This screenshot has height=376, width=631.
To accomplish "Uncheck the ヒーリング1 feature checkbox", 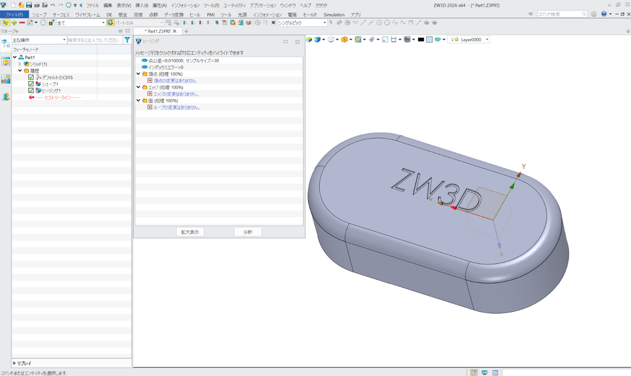I will click(x=31, y=91).
